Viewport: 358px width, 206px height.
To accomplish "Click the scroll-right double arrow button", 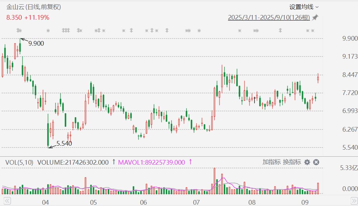I will 354,201.
